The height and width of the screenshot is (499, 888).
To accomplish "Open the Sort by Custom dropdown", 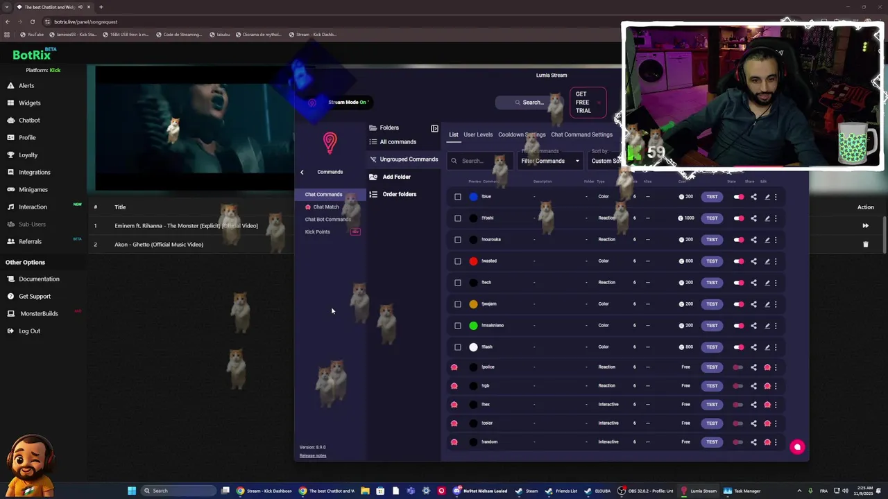I will (606, 161).
